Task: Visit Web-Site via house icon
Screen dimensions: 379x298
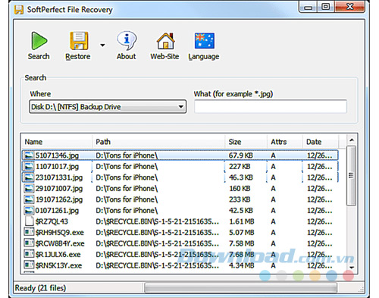Action: [165, 41]
